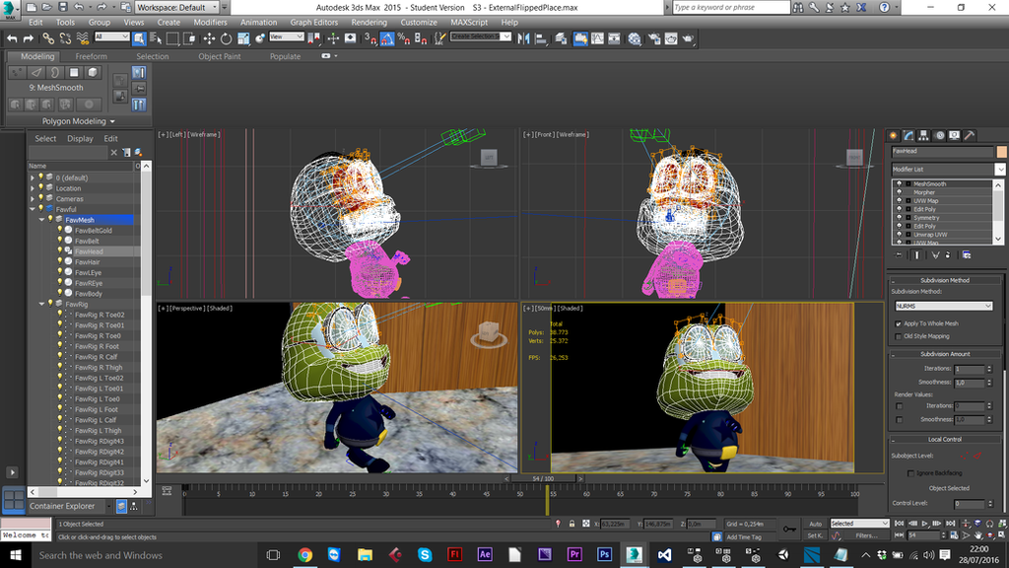Open MAXScript menu
This screenshot has width=1009, height=568.
coord(468,22)
